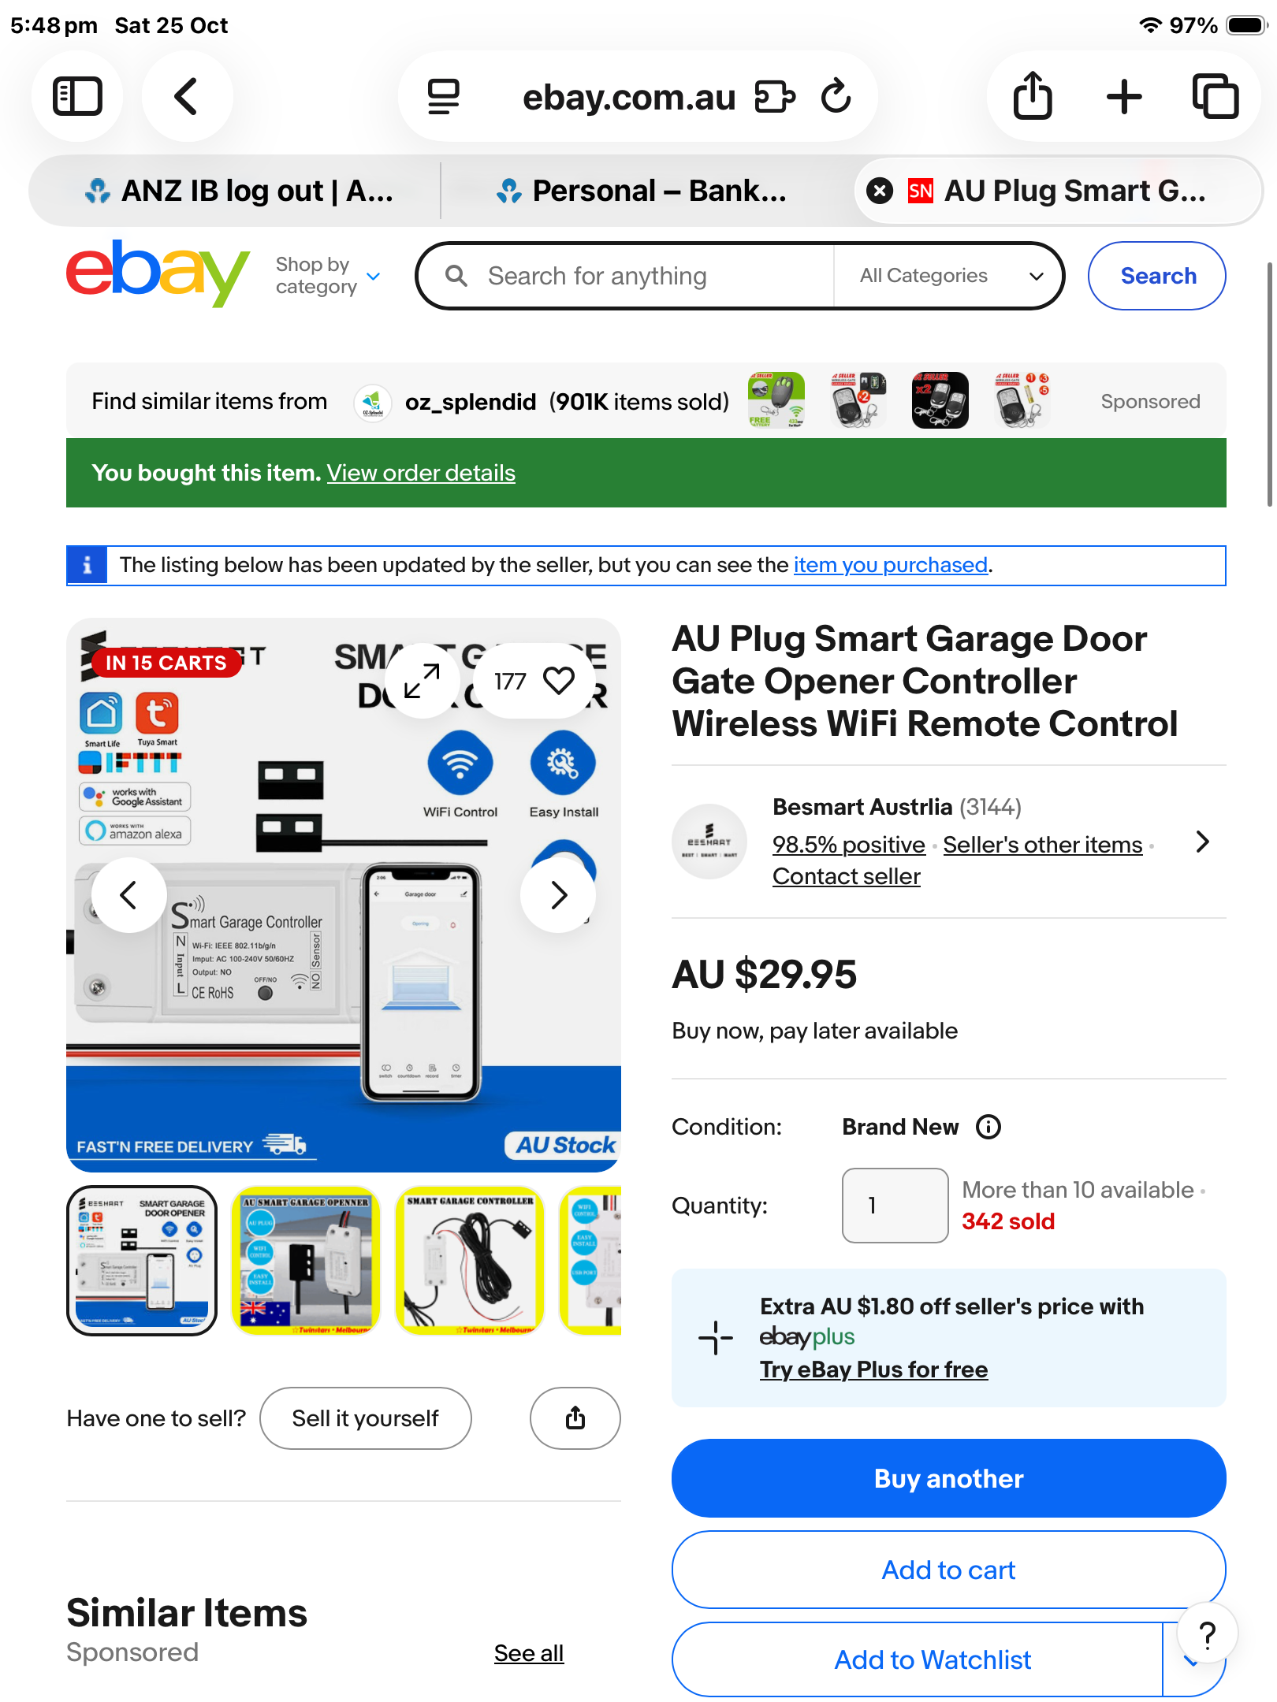Image resolution: width=1277 pixels, height=1702 pixels.
Task: Switch to Personal Bank tab
Action: coord(642,191)
